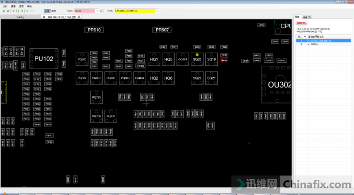The image size is (354, 195).
Task: Click the Nets field showing P_VCORE_SHDN#_10
Action: pyautogui.click(x=135, y=11)
